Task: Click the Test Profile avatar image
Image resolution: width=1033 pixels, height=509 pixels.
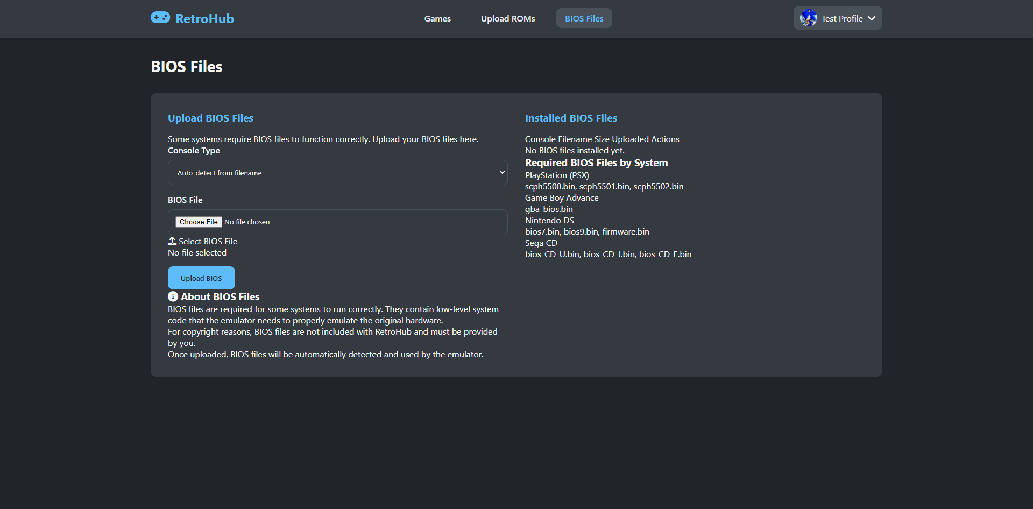Action: (808, 18)
